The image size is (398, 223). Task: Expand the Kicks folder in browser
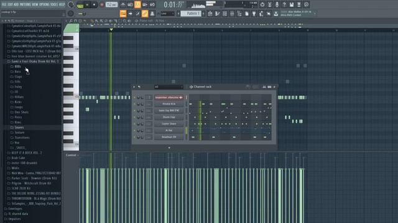16,102
